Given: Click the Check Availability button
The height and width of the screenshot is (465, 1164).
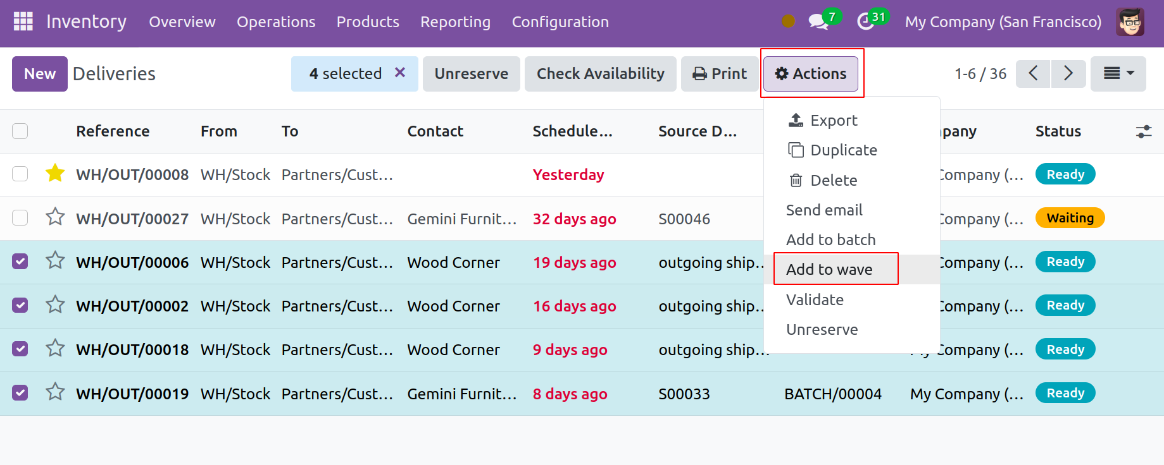Looking at the screenshot, I should [600, 74].
